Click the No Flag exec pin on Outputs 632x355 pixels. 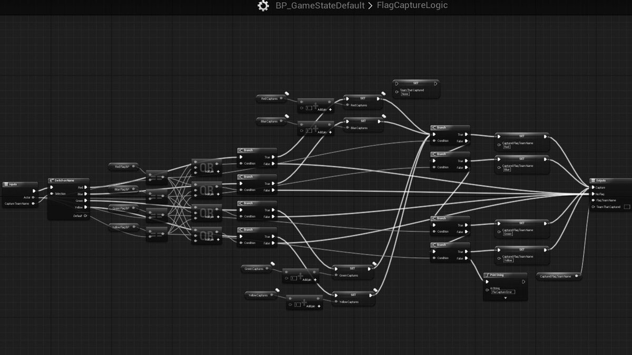(x=592, y=194)
